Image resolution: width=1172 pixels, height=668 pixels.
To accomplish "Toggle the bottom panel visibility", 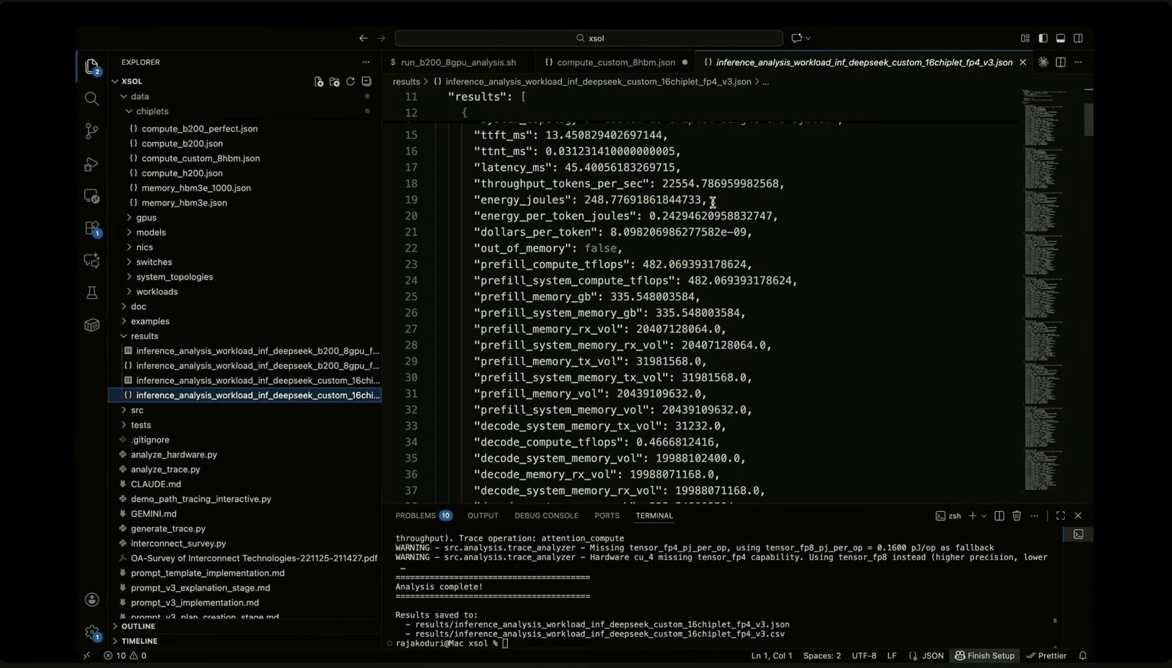I will tap(1060, 38).
